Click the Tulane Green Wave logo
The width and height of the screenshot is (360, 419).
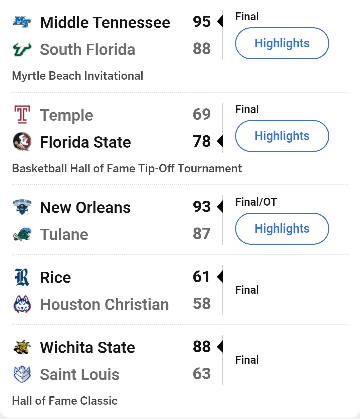[x=22, y=234]
